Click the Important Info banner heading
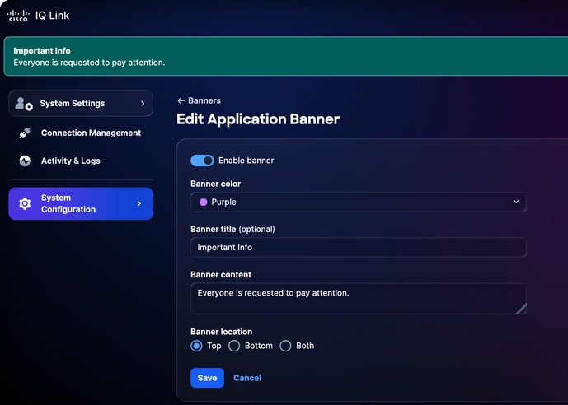 pyautogui.click(x=42, y=51)
